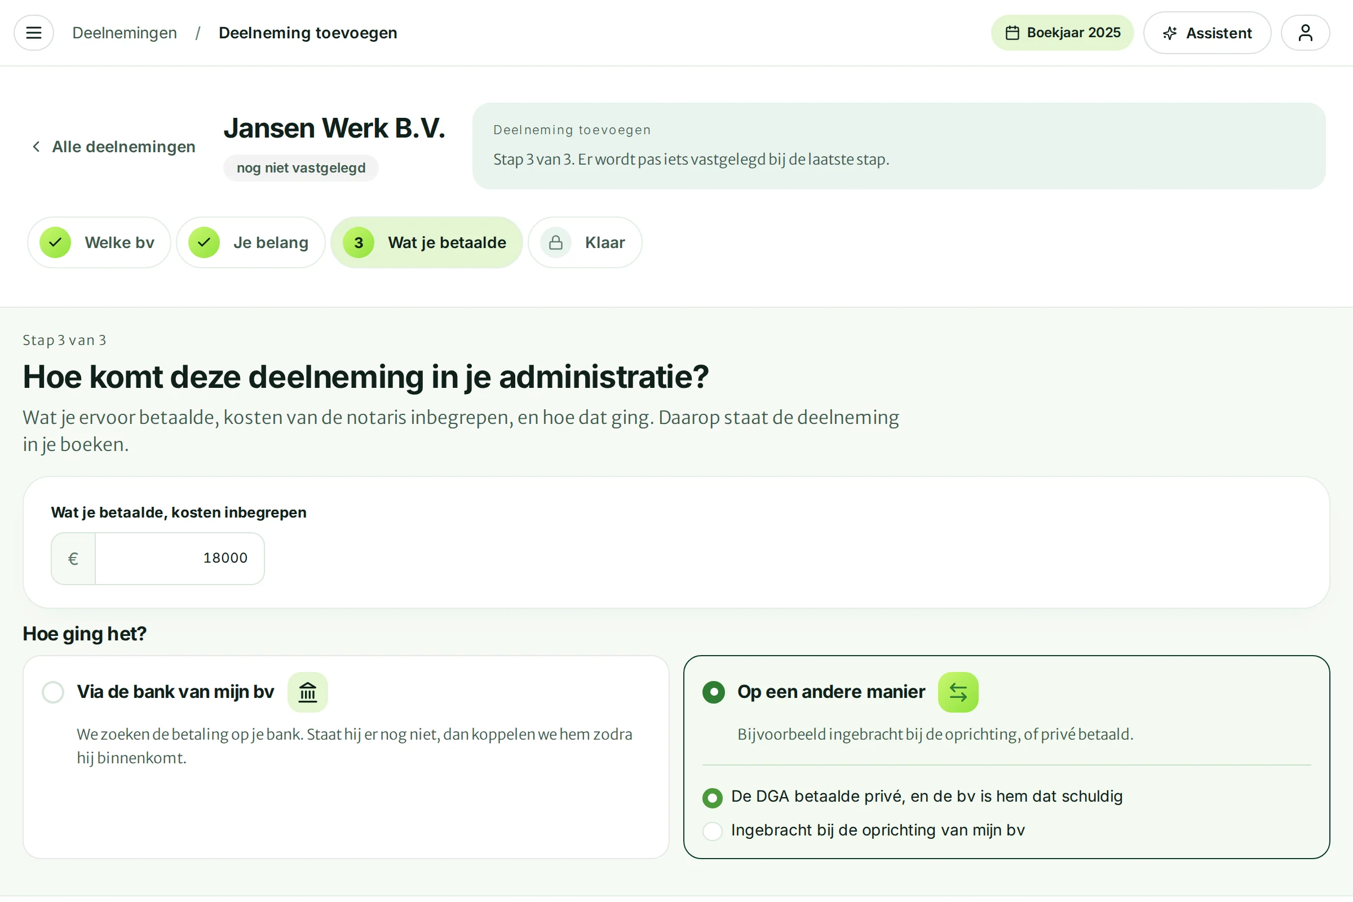
Task: Click the checkmark on Je belang step
Action: 204,242
